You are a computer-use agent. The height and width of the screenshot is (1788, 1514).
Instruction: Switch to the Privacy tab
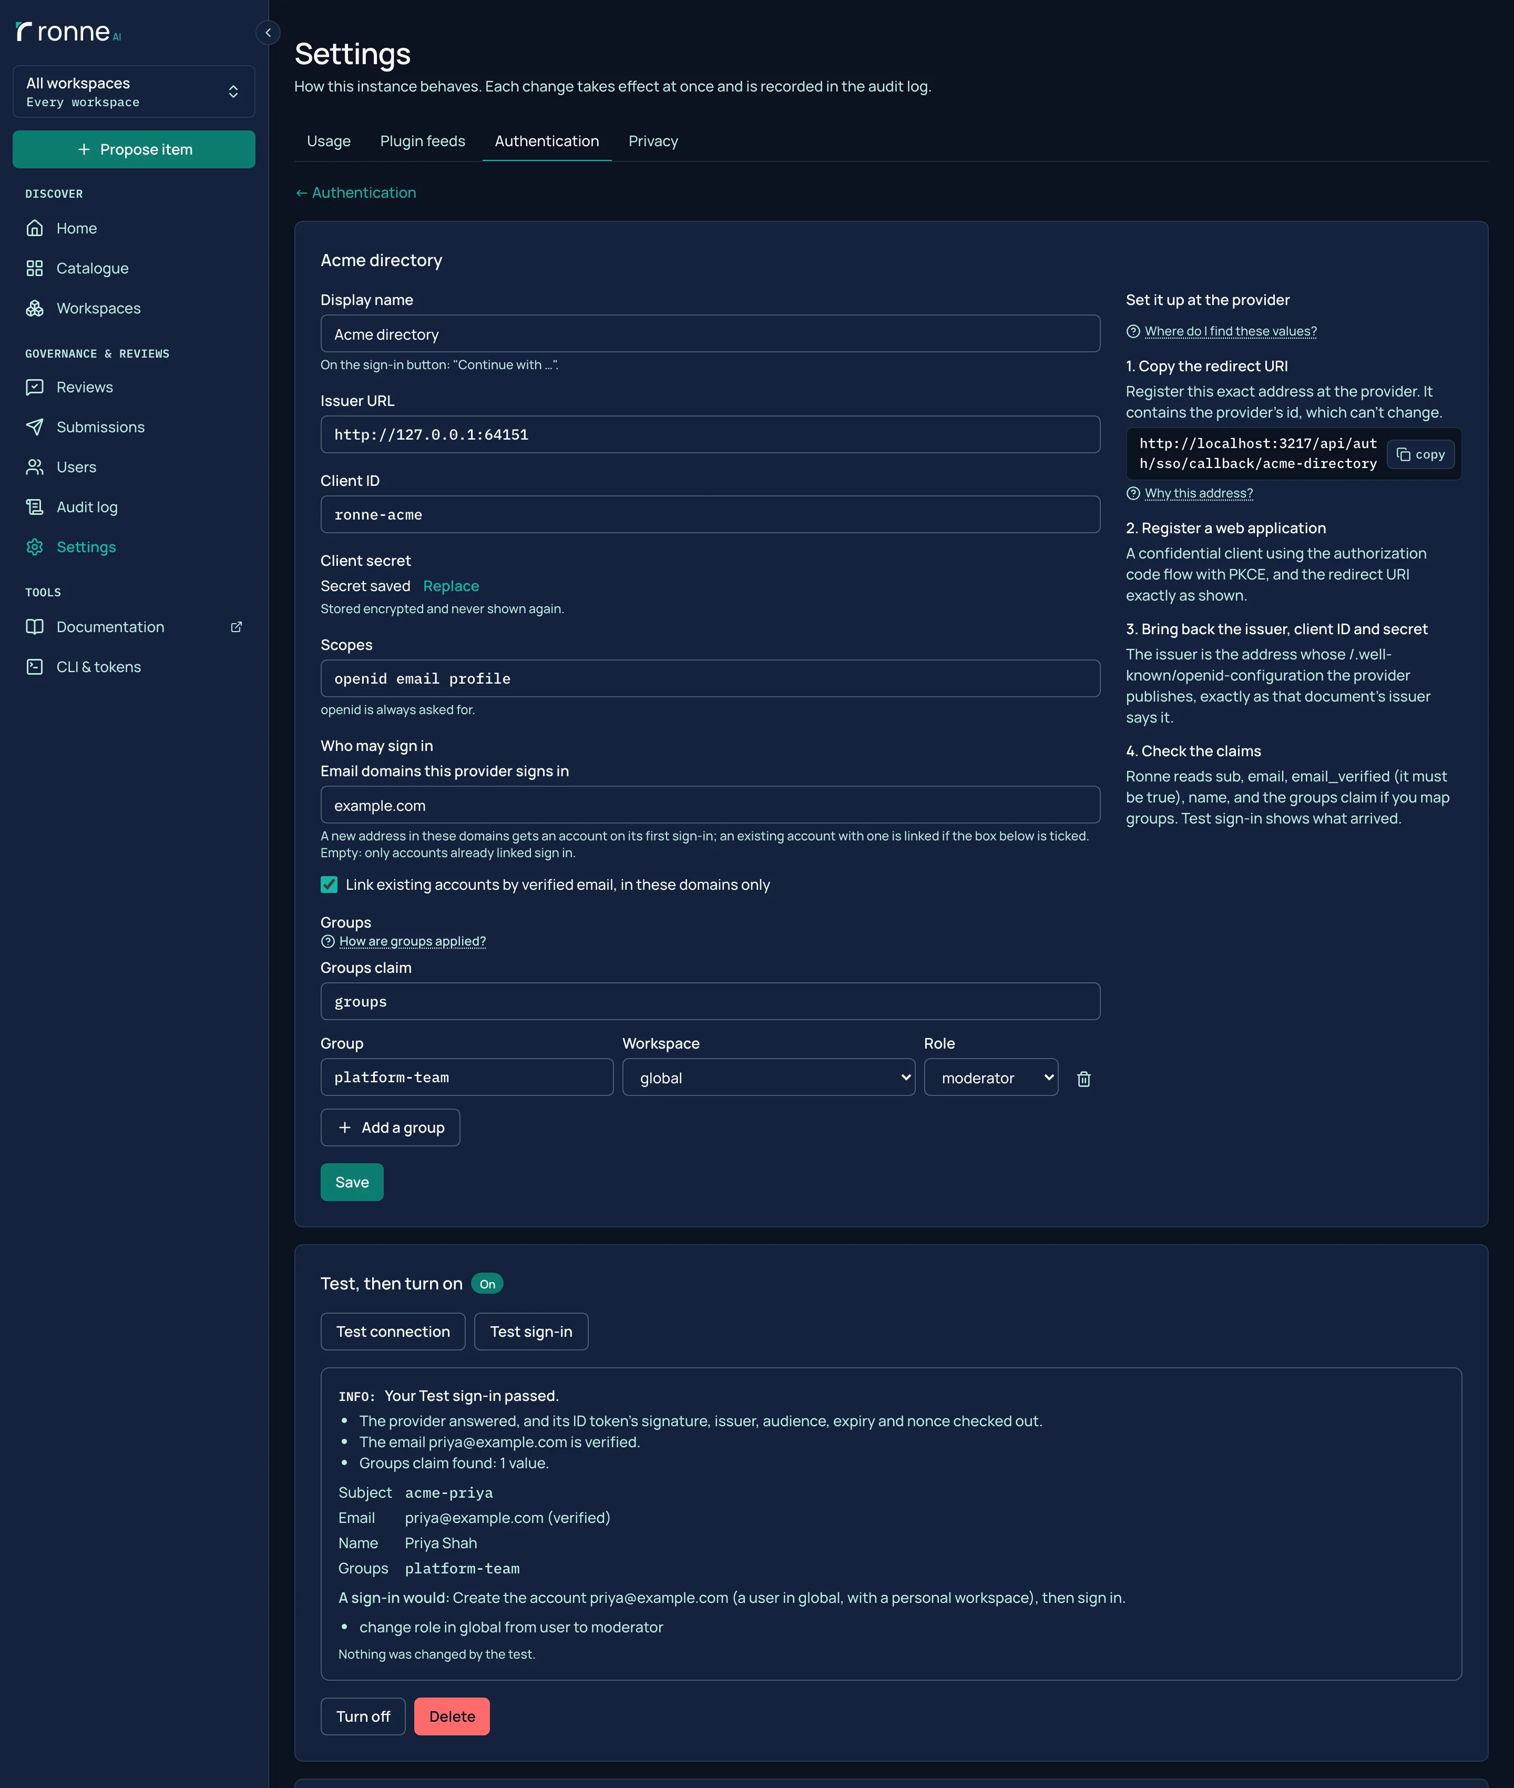[x=652, y=141]
